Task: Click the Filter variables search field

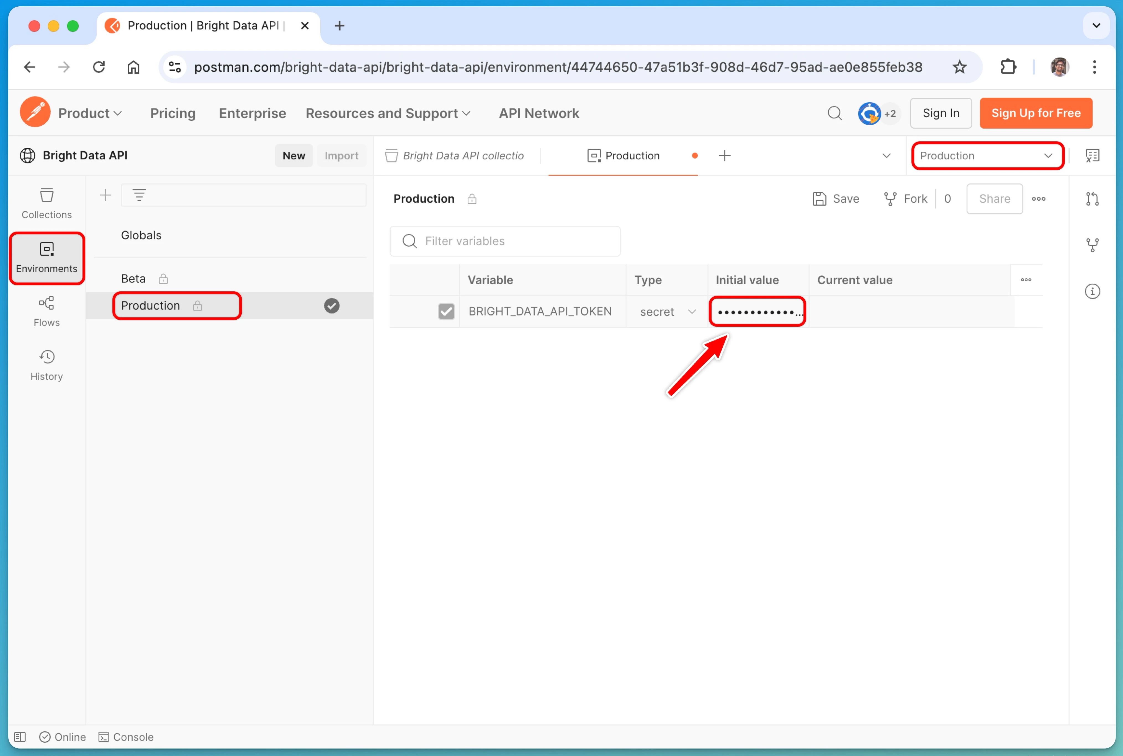Action: tap(505, 241)
